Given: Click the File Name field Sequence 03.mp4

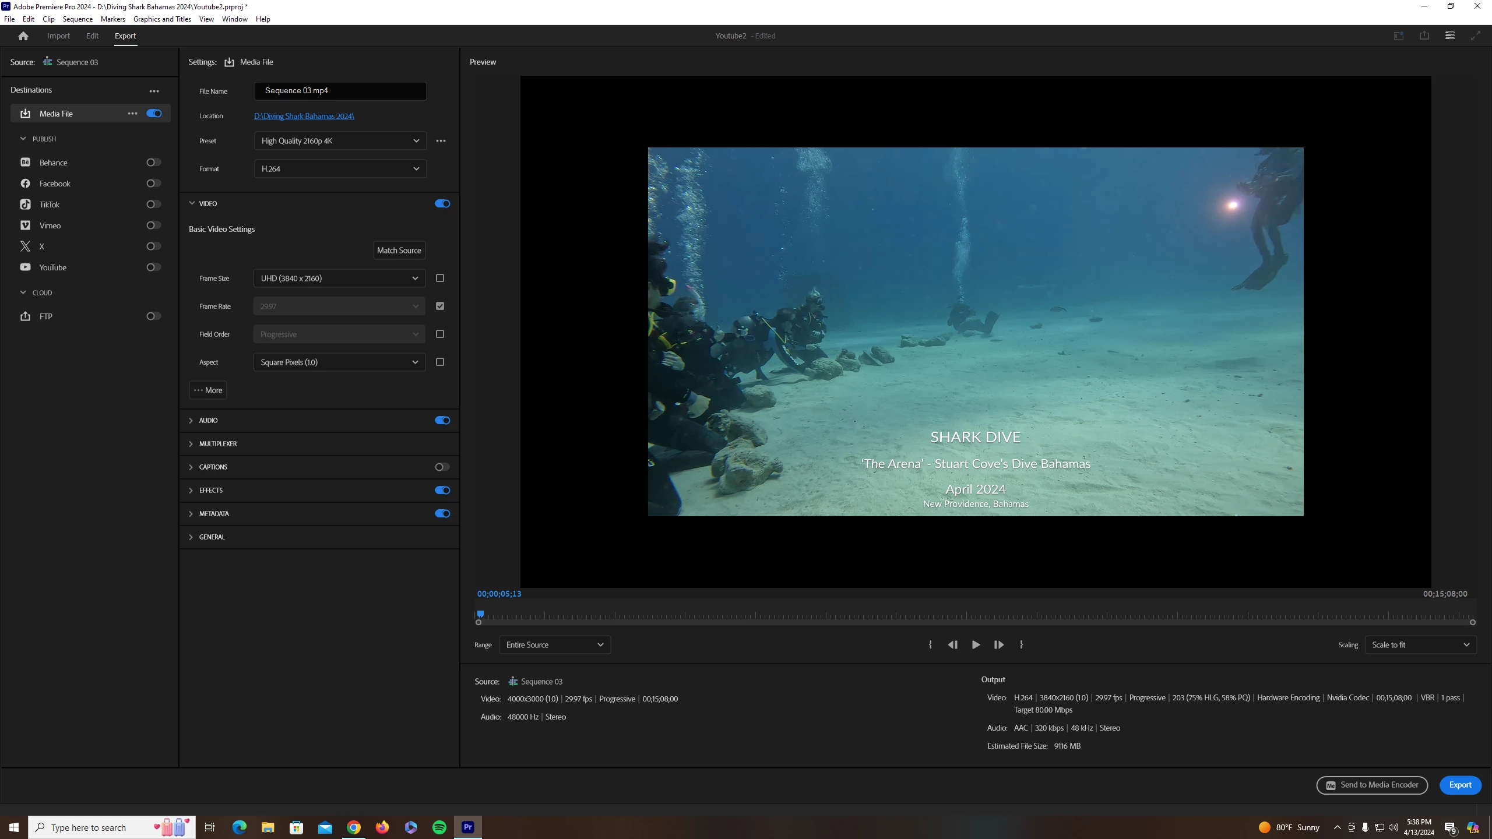Looking at the screenshot, I should (x=340, y=91).
